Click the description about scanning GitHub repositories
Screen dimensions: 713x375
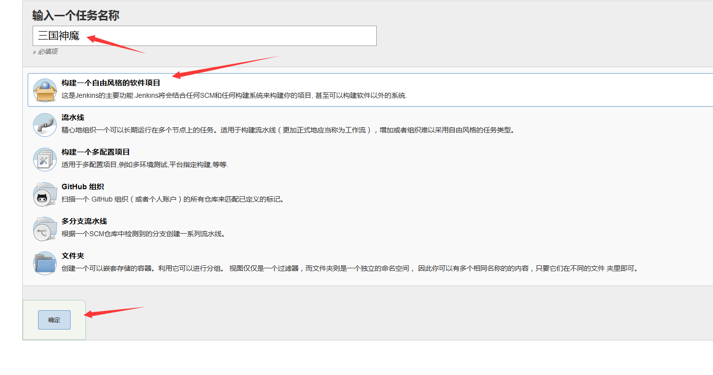point(173,200)
